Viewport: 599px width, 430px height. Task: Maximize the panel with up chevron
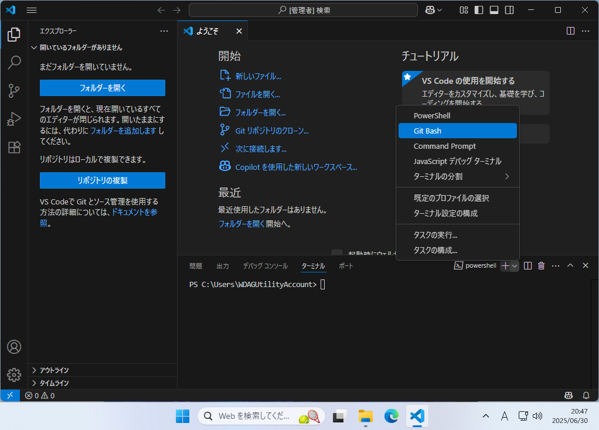click(x=570, y=265)
